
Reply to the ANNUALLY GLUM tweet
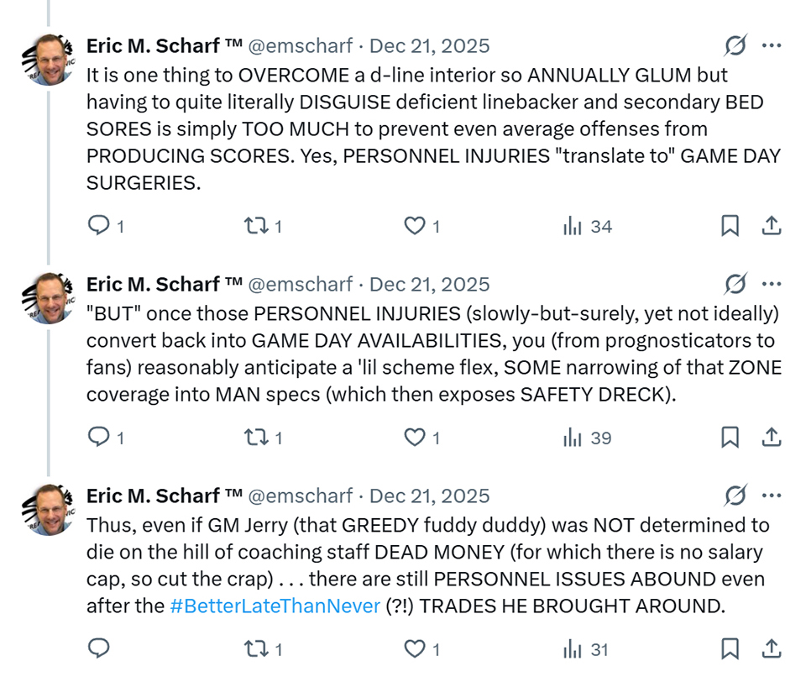click(x=99, y=225)
